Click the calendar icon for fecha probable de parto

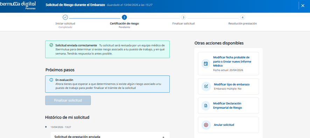206,64
